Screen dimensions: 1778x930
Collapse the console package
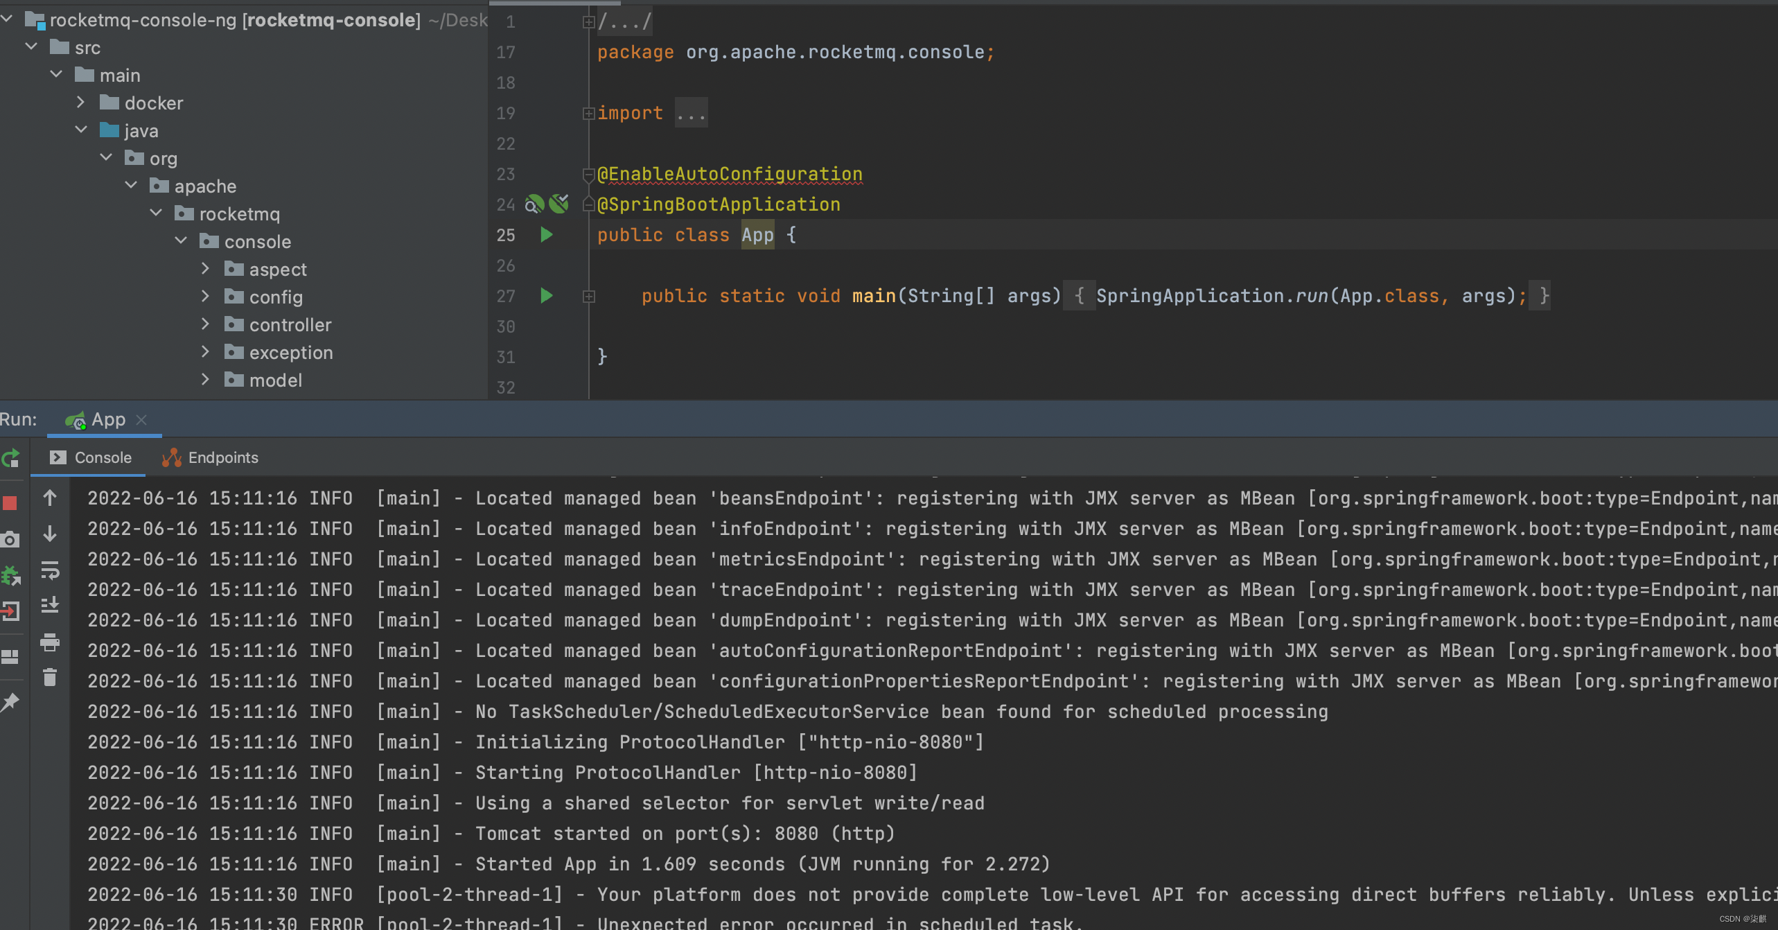click(181, 240)
